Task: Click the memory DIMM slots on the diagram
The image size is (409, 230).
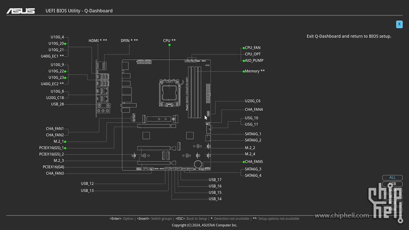Action: point(194,92)
